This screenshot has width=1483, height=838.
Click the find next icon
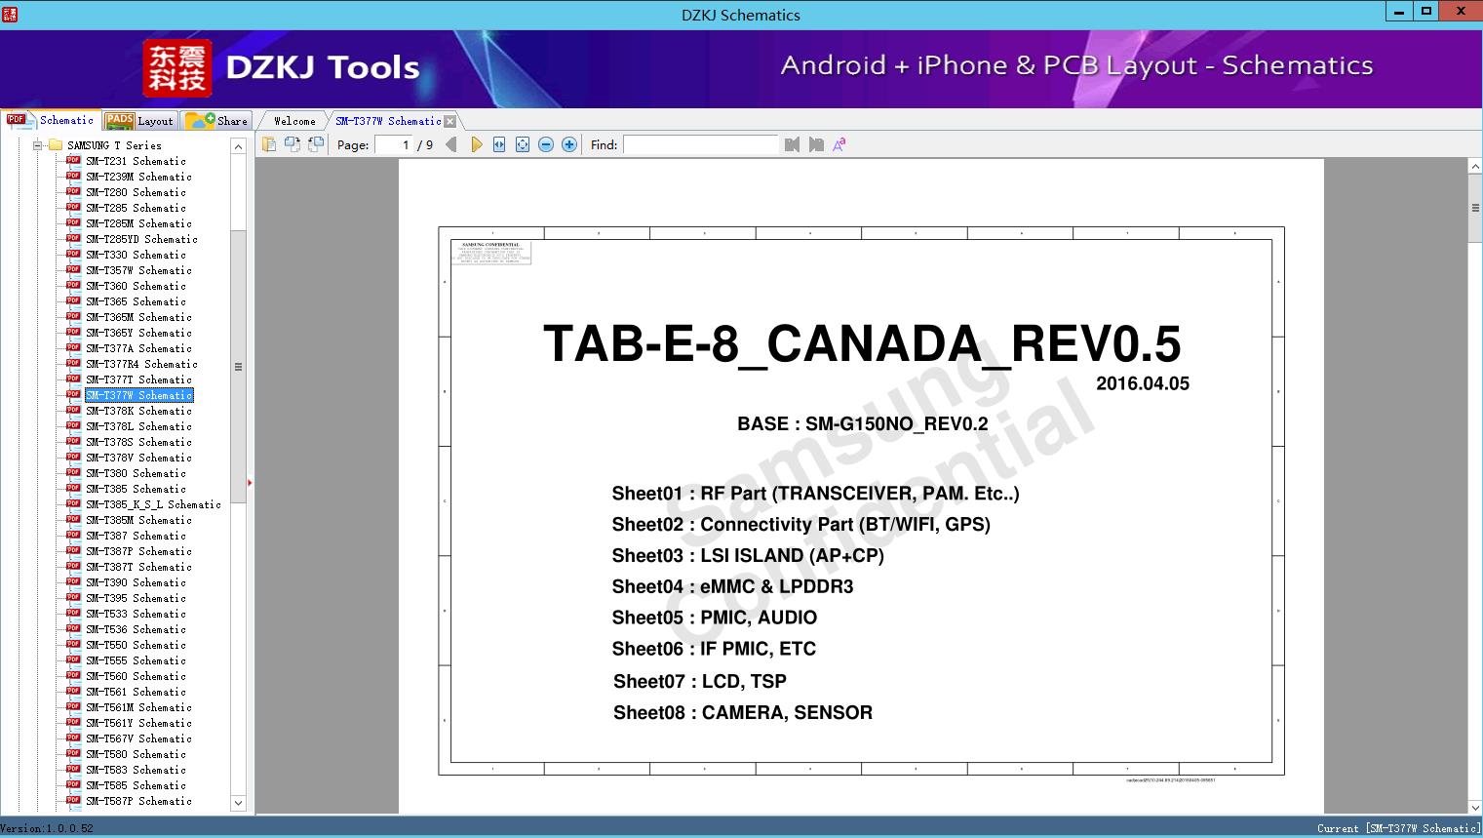[816, 144]
